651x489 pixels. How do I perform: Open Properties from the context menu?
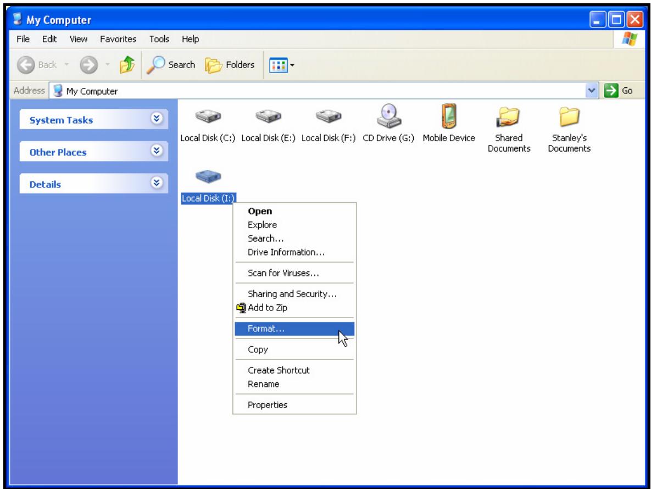pos(294,405)
